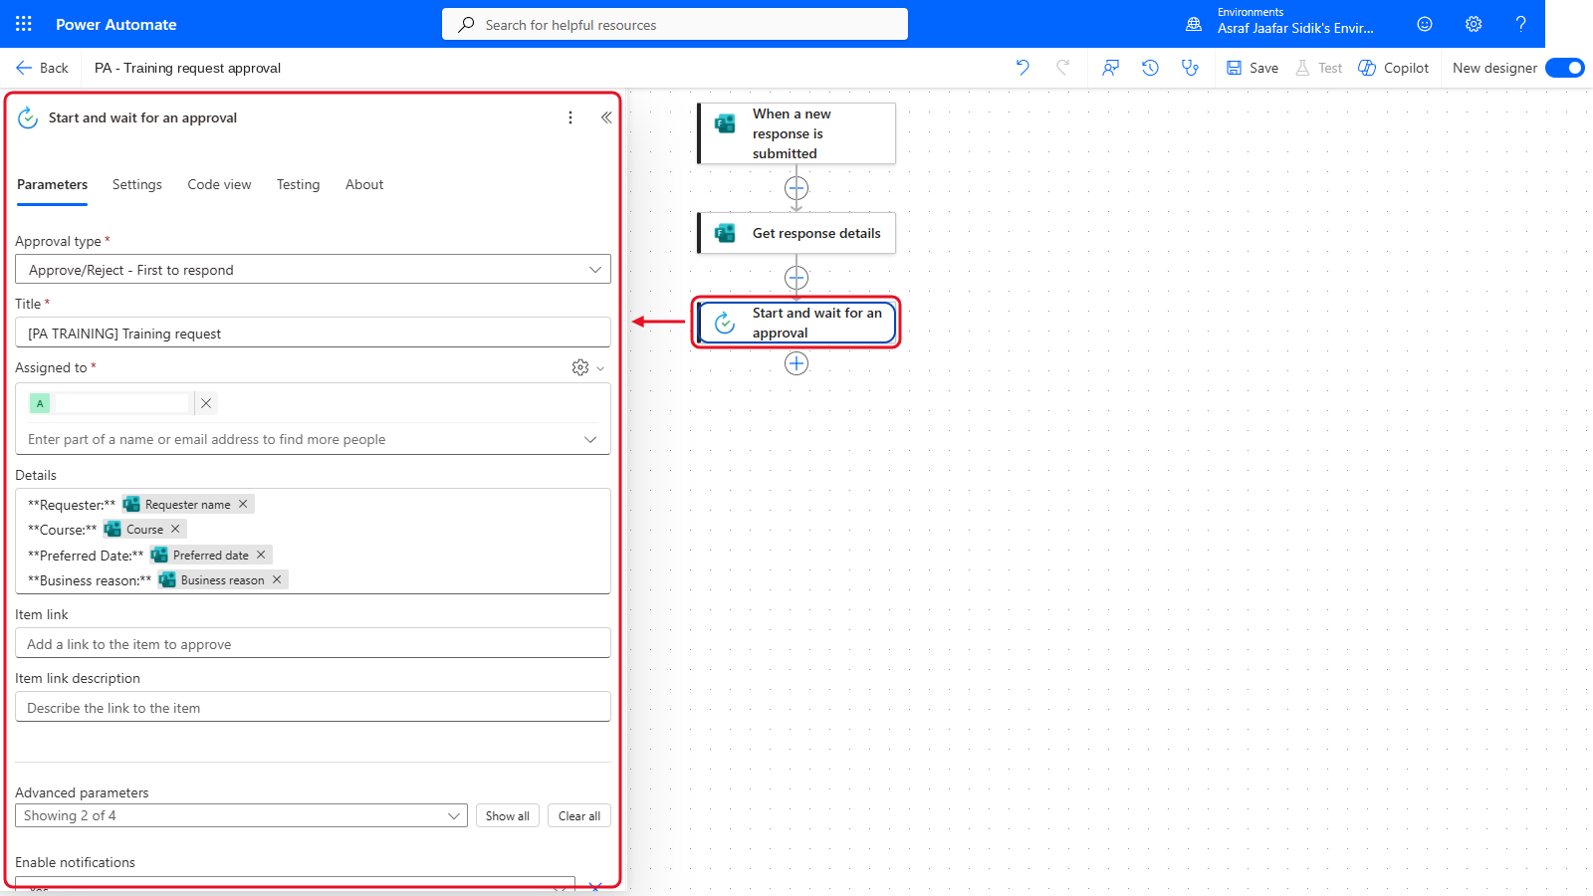Click the Back button
Screen dimensions: 1593x896
pyautogui.click(x=42, y=68)
